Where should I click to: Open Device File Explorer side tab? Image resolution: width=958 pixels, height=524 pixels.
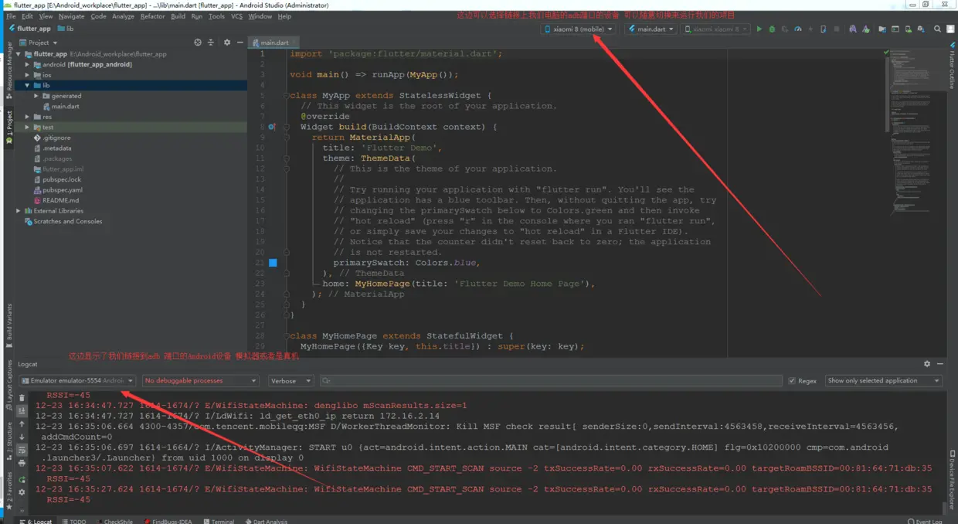952,481
